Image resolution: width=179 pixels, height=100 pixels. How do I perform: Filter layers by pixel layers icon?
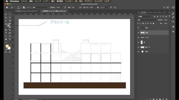click(x=155, y=17)
